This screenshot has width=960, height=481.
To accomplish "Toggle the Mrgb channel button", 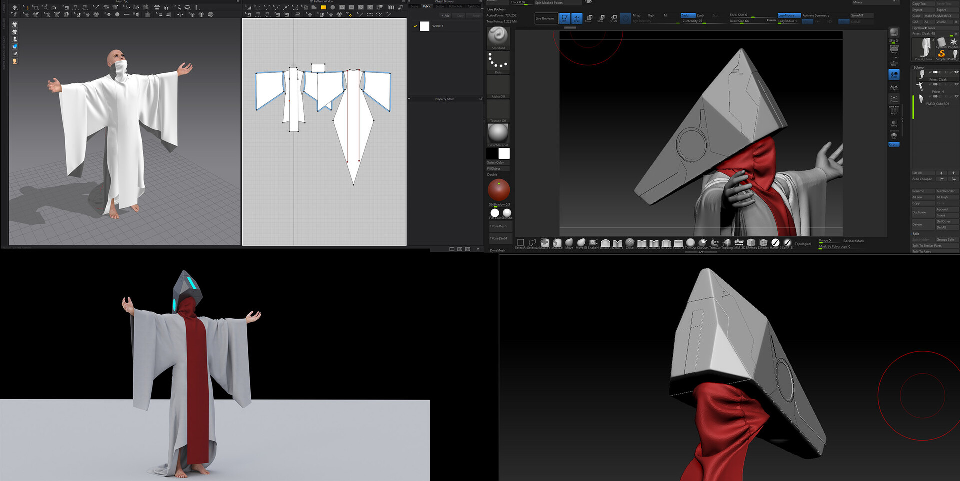I will [636, 15].
